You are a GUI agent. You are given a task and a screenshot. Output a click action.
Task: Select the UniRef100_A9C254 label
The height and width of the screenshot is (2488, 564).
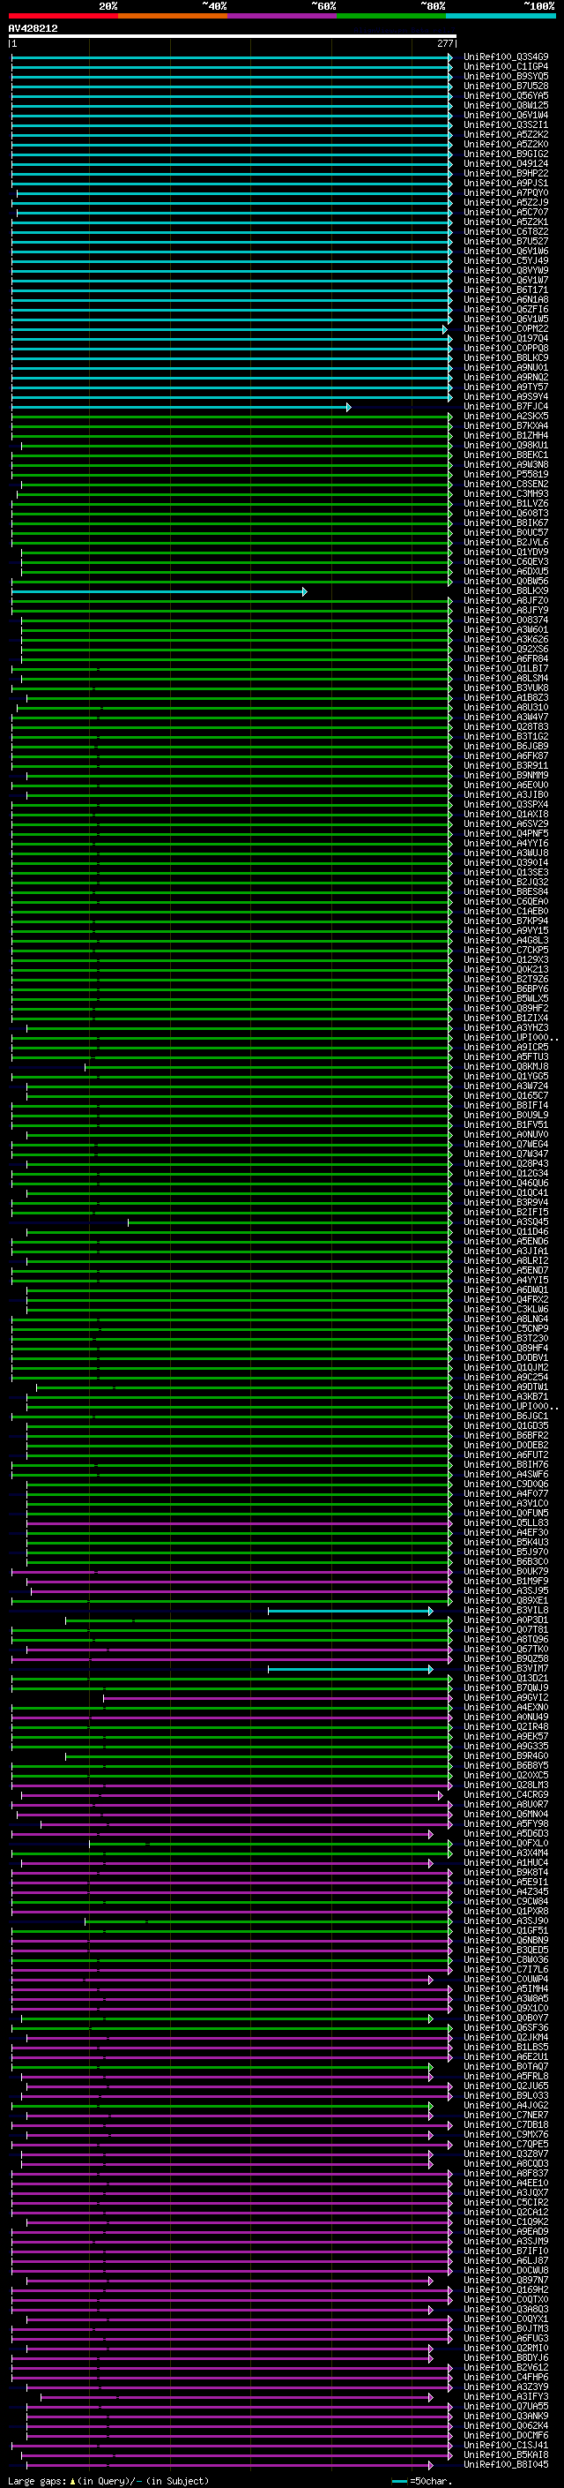506,1378
